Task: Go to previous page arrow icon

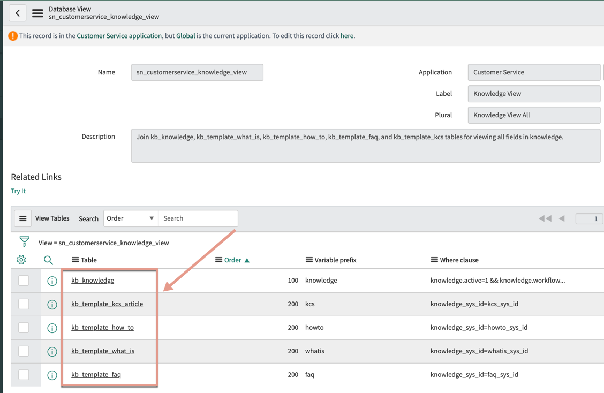Action: click(x=562, y=218)
